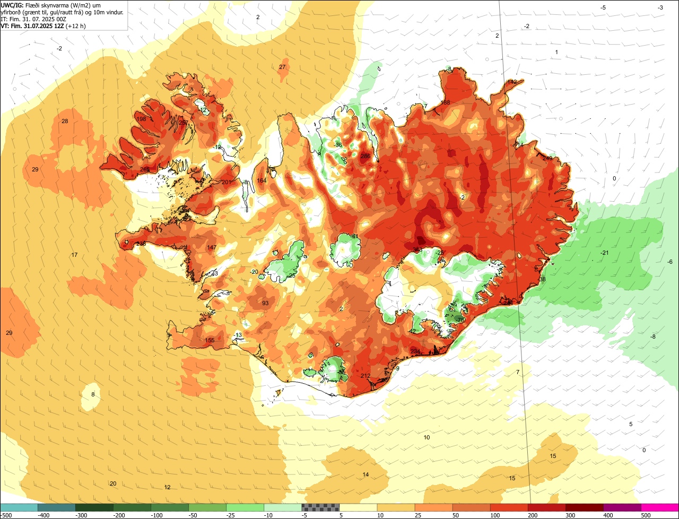Click the map value "155"
This screenshot has height=519, width=679.
[x=210, y=340]
